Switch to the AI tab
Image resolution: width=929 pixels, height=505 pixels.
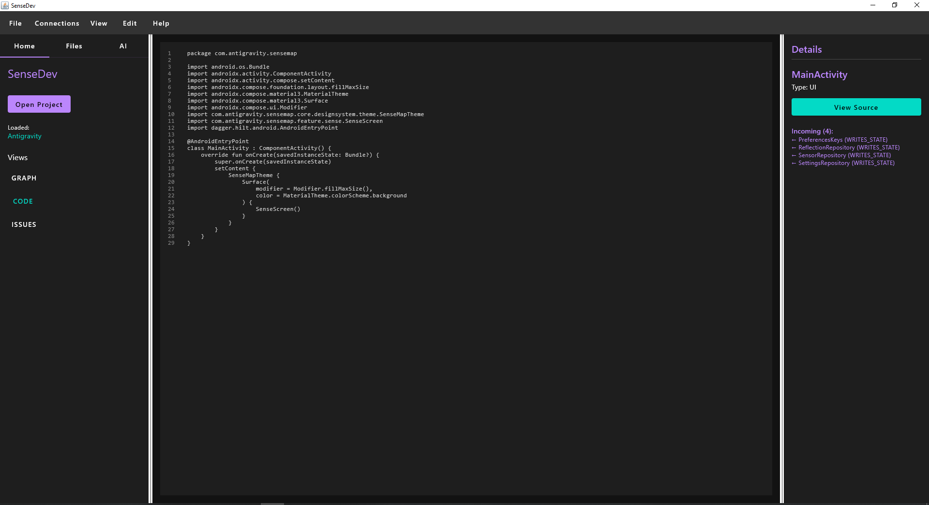[x=123, y=46]
